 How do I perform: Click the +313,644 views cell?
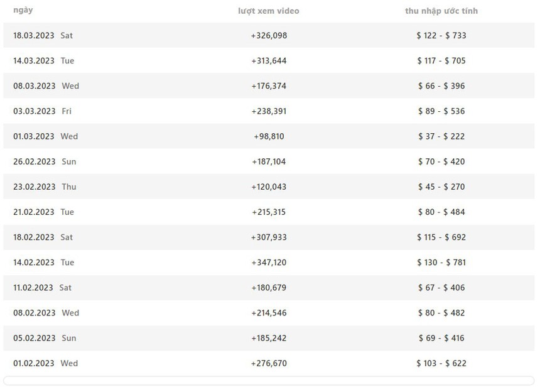click(269, 61)
